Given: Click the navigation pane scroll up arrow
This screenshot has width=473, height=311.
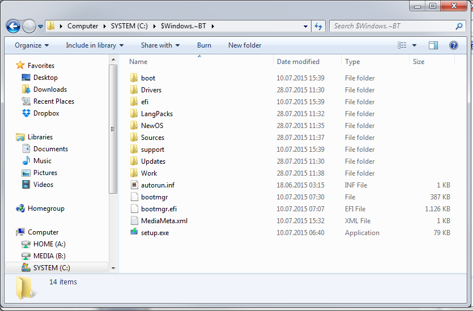Looking at the screenshot, I should click(113, 59).
